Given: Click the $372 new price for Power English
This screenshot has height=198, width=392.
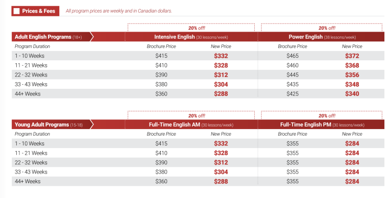Looking at the screenshot, I should click(x=352, y=56).
